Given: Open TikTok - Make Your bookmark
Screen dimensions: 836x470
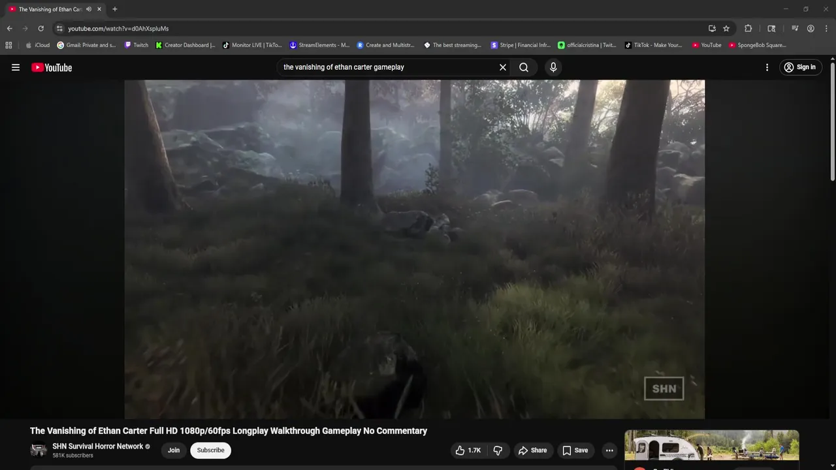Looking at the screenshot, I should 653,45.
